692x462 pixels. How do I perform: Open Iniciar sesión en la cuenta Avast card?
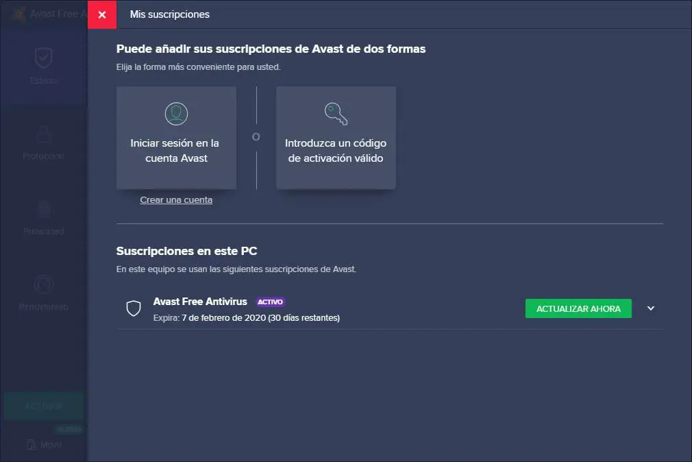[x=176, y=138]
